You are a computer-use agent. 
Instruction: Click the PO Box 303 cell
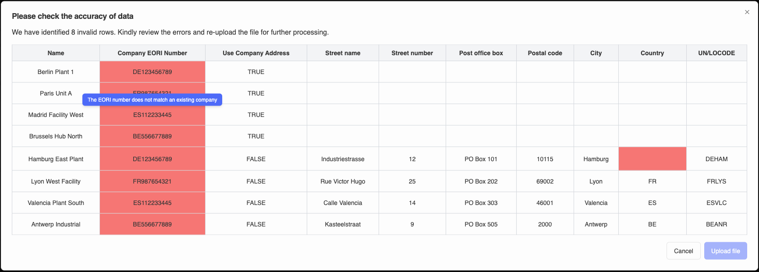[481, 203]
